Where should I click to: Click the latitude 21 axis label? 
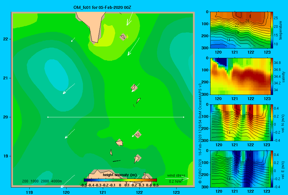click(x=6, y=78)
